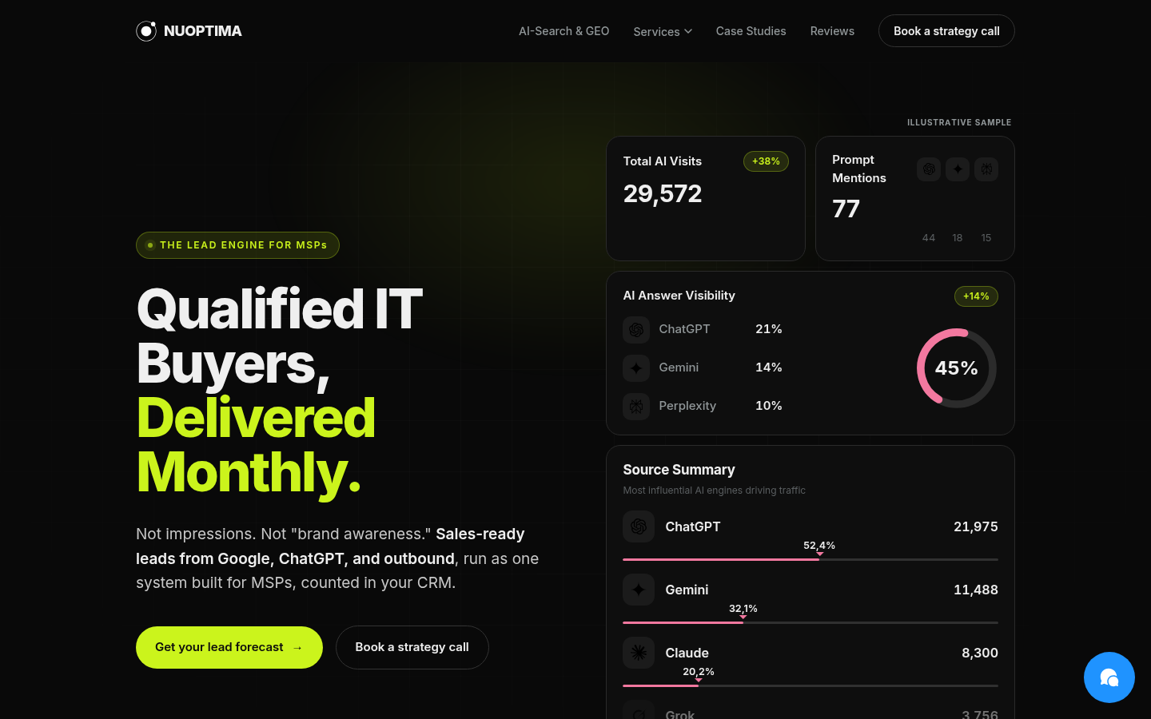Click the 77 prompt mentions value
The height and width of the screenshot is (719, 1151).
(x=846, y=209)
